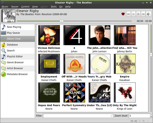Toggle repeat mode in status bar

pos(132,121)
